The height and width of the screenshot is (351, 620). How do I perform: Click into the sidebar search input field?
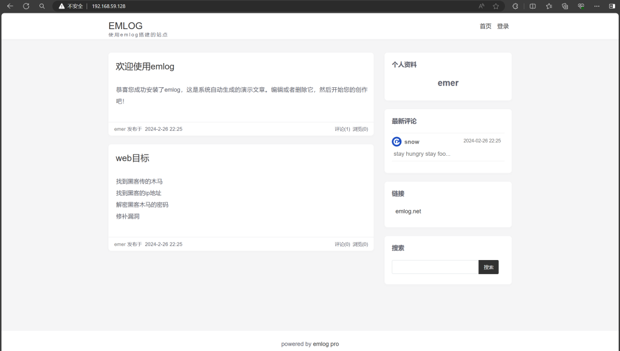tap(435, 267)
